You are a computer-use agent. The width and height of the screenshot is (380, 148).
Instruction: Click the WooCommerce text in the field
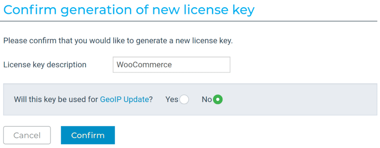point(144,65)
